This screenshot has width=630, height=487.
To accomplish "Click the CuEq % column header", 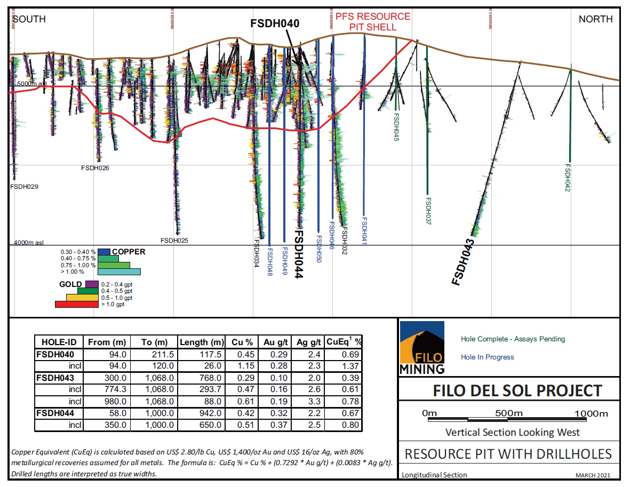I will 344,342.
